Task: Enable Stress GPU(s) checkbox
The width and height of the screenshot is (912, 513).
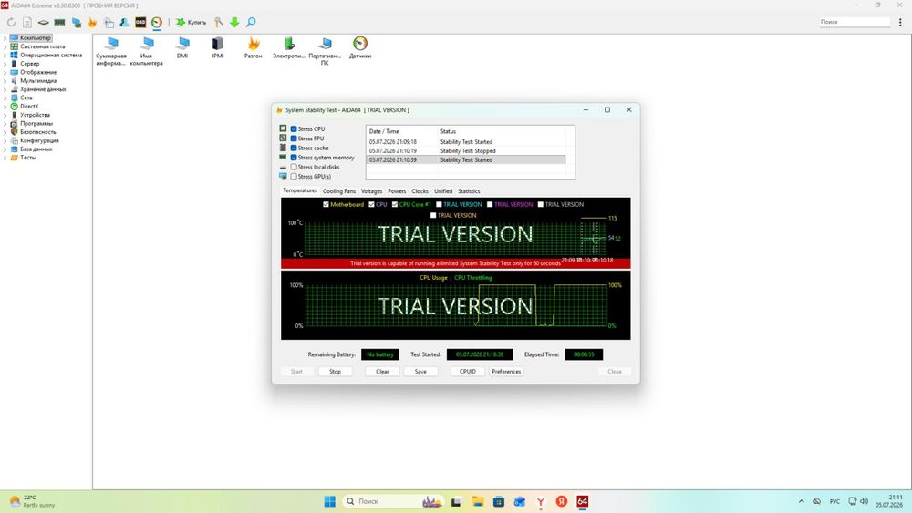Action: (x=294, y=176)
